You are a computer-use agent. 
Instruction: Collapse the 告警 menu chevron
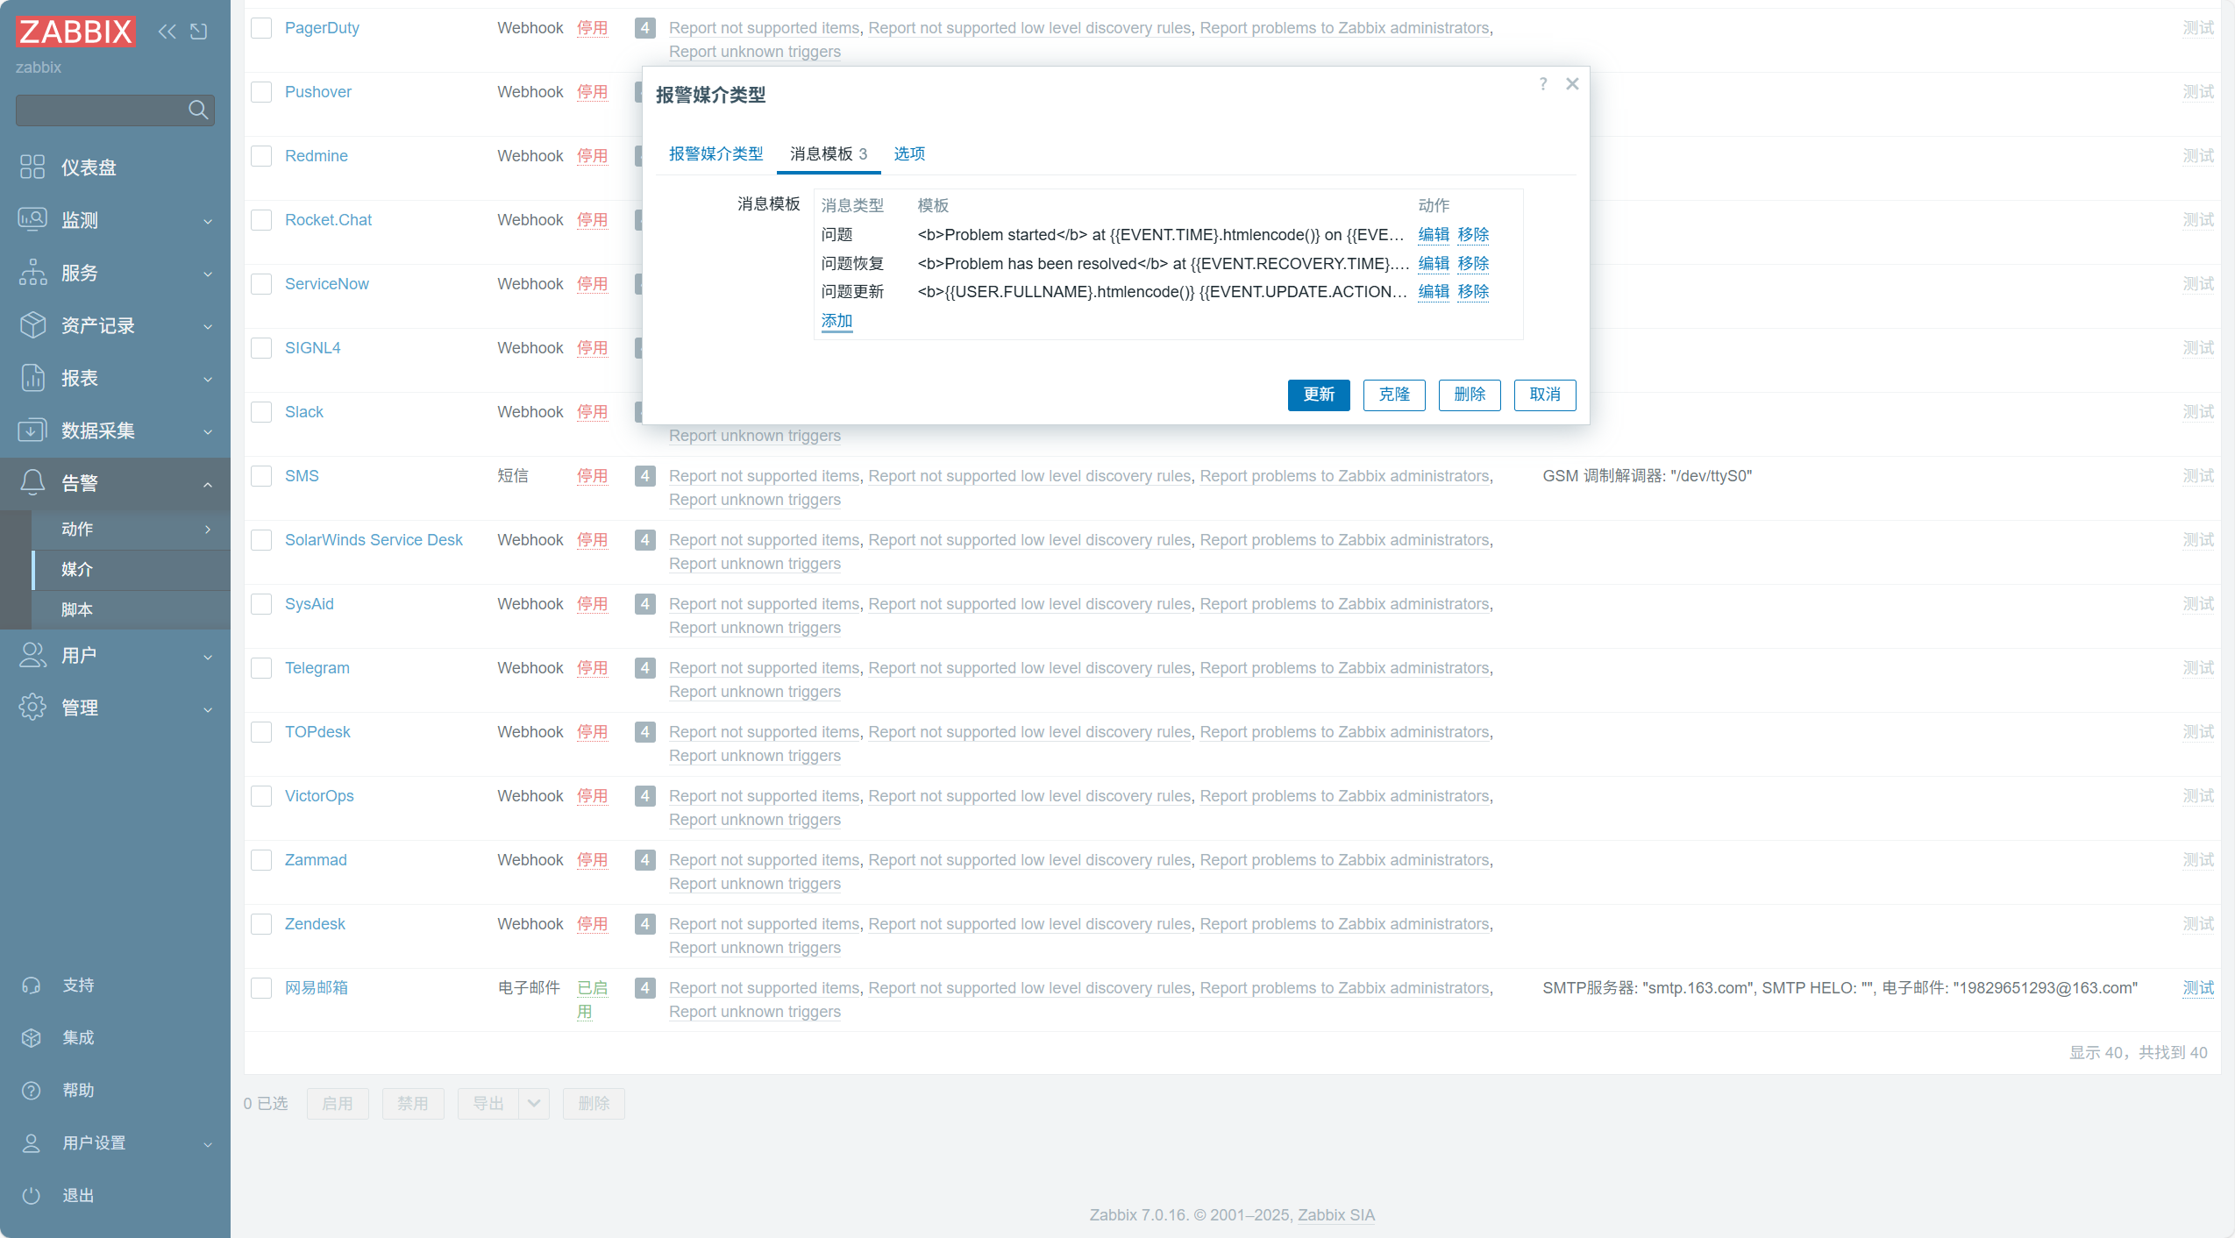tap(208, 484)
